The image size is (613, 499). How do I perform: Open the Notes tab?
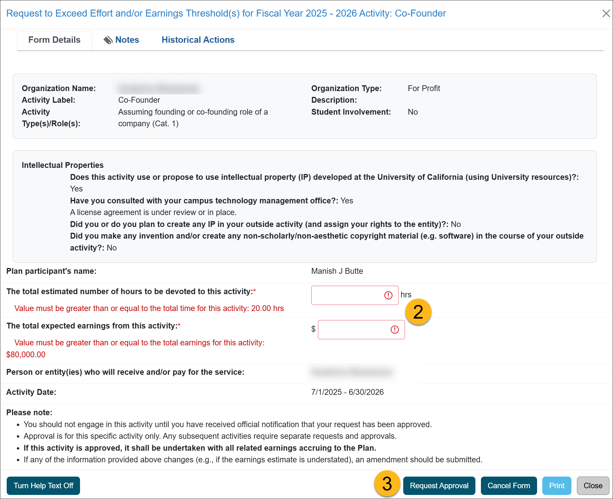coord(127,40)
